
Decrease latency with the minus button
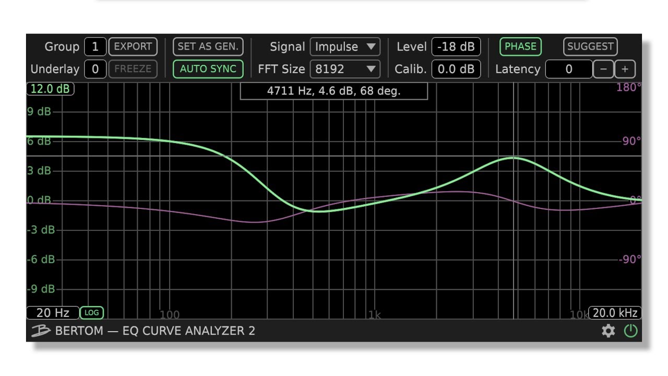coord(603,69)
